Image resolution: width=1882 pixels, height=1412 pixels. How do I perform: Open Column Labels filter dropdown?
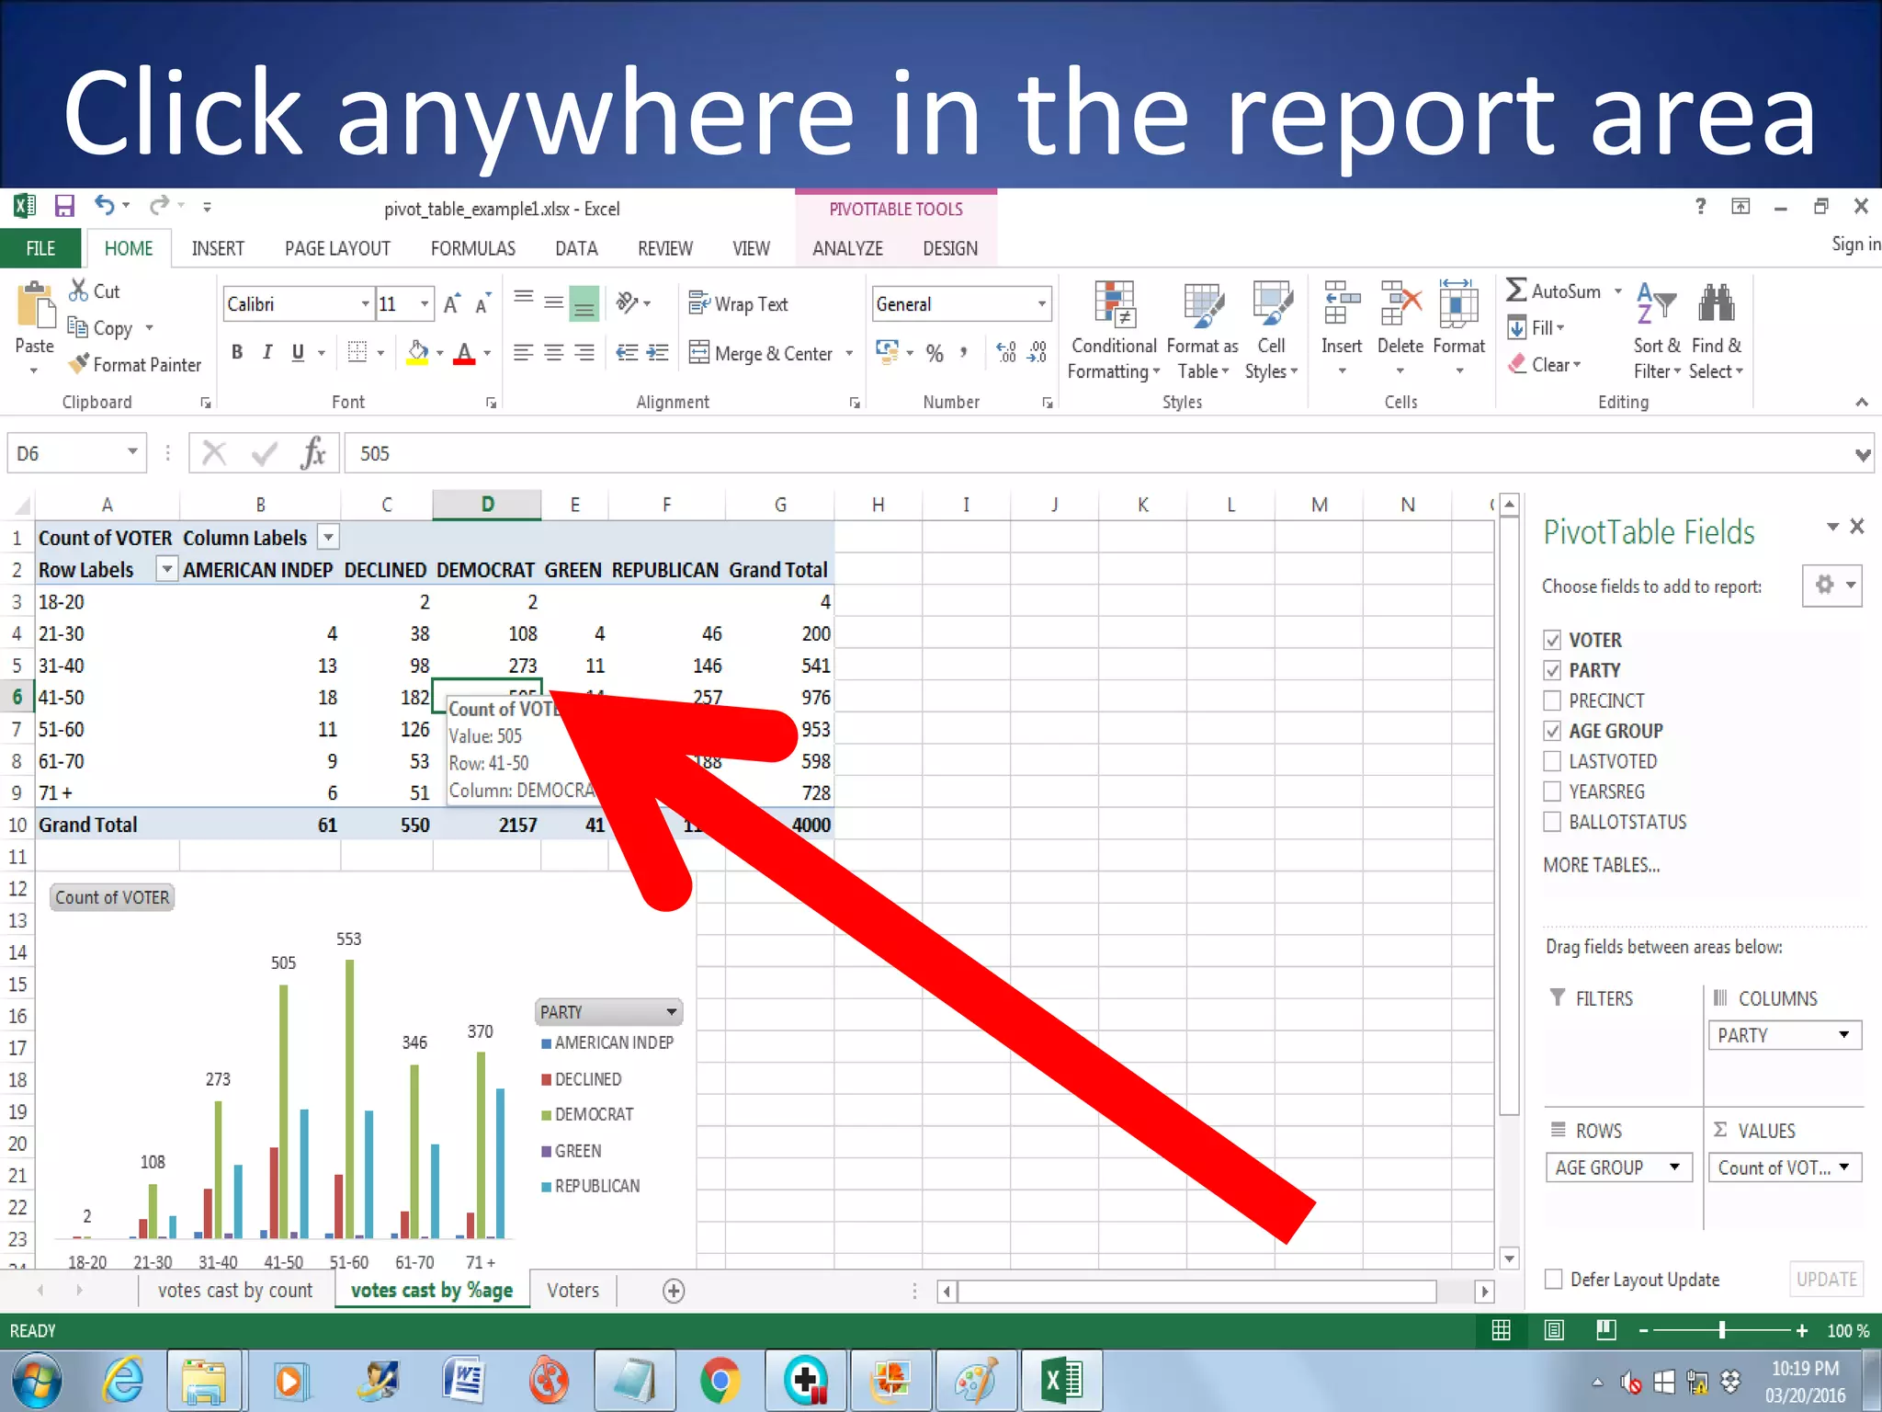(328, 537)
